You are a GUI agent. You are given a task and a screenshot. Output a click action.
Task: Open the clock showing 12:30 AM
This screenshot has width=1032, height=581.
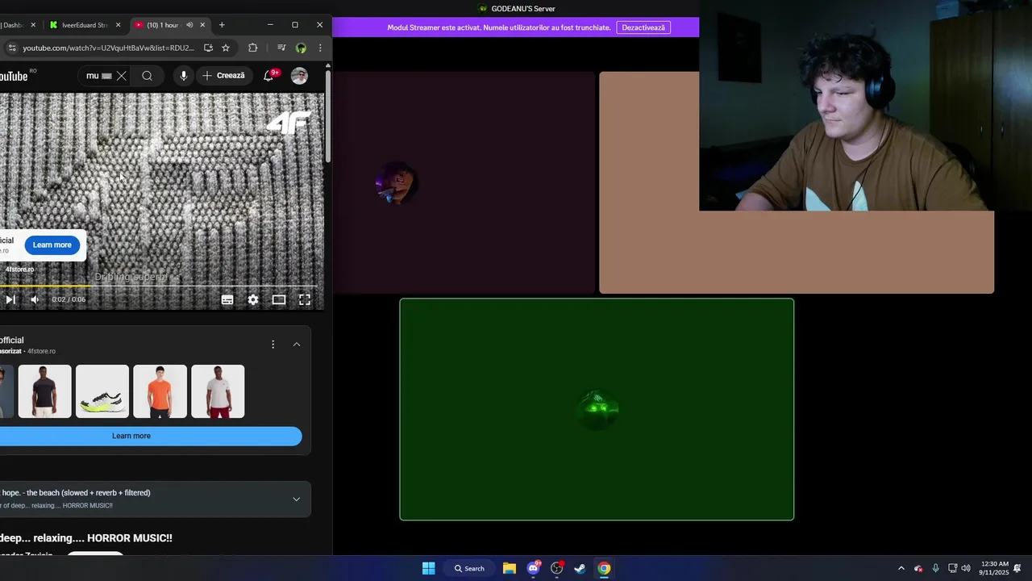tap(994, 568)
